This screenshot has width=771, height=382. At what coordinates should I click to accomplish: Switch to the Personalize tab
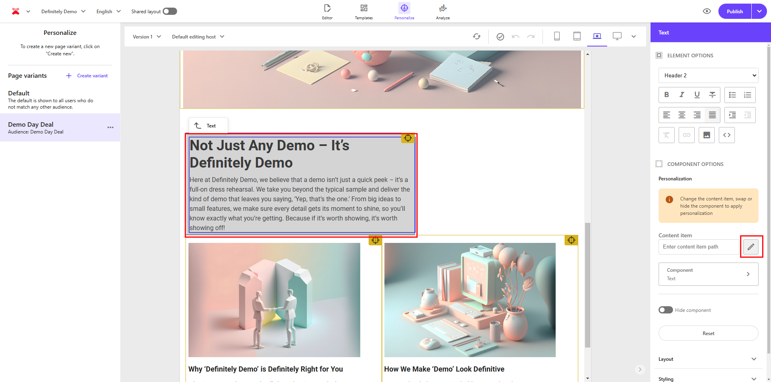pos(404,11)
